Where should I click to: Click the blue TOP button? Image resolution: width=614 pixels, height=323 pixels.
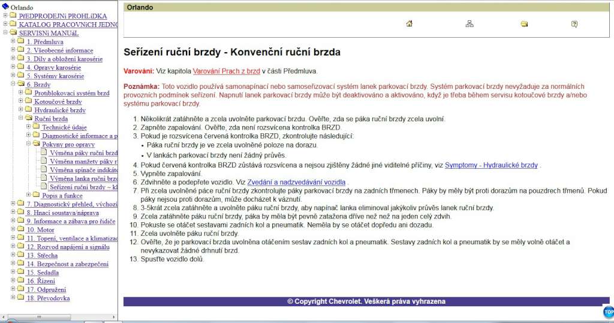coord(608,312)
